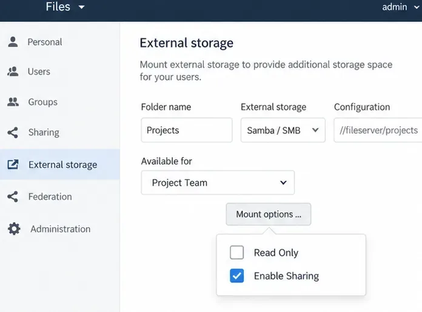Open the Administration section

(60, 229)
